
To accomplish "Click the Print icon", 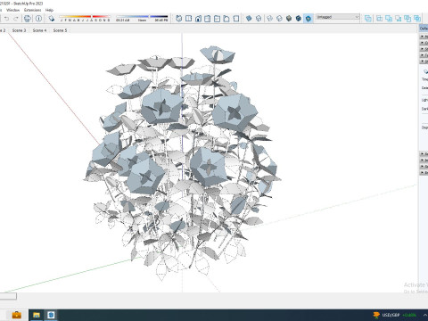I will click(x=28, y=19).
